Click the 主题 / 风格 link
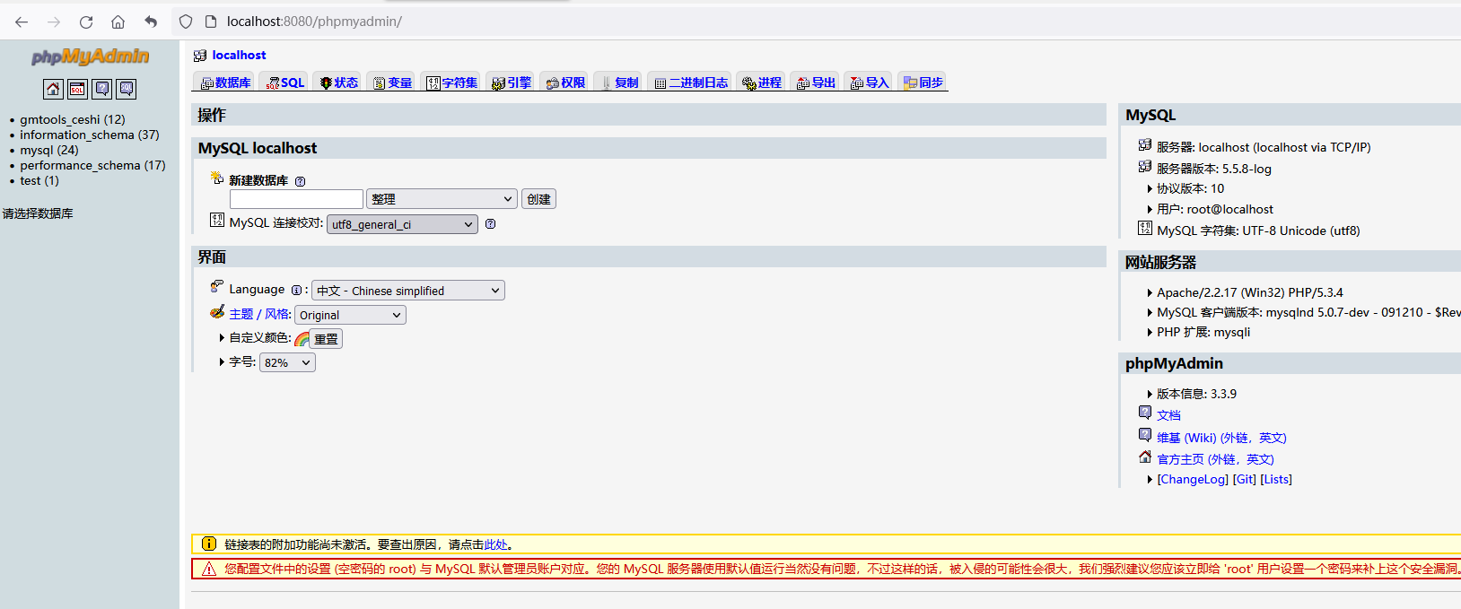The image size is (1461, 609). [259, 315]
